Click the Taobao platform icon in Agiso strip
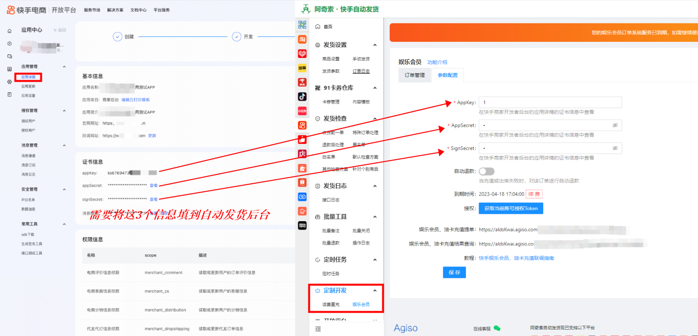The height and width of the screenshot is (336, 698). [x=302, y=39]
